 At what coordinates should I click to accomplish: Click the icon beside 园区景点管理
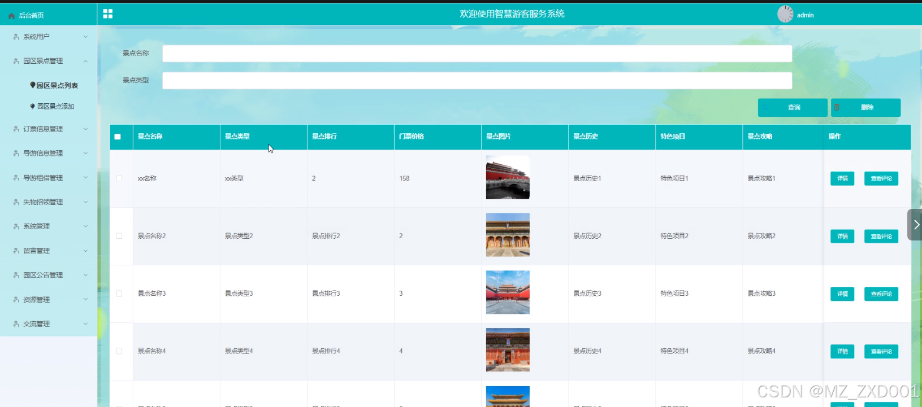click(x=16, y=61)
